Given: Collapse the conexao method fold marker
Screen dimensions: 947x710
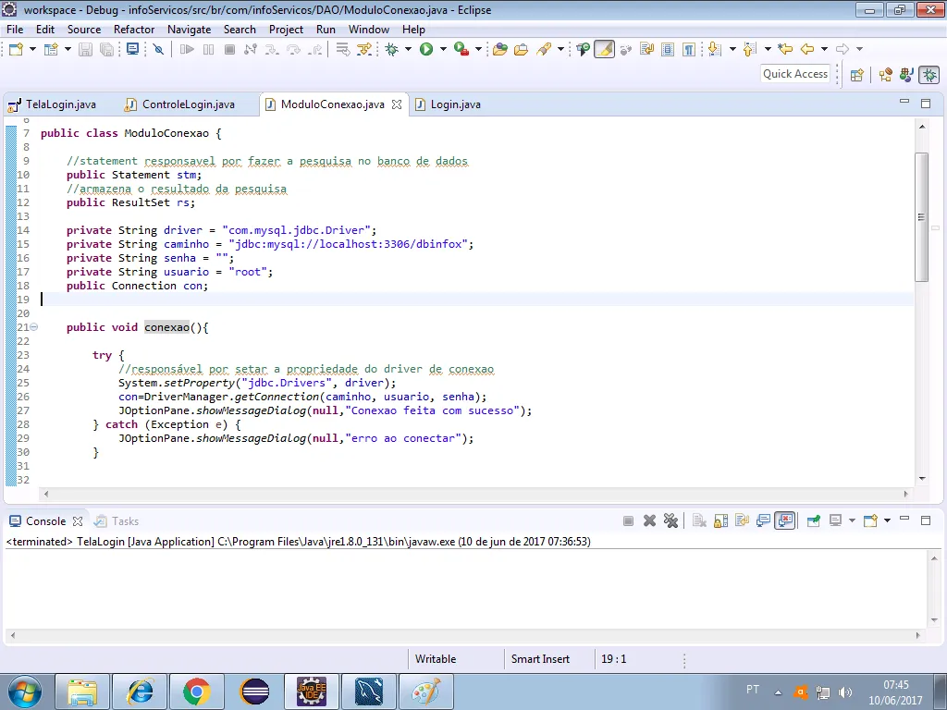Looking at the screenshot, I should (34, 327).
